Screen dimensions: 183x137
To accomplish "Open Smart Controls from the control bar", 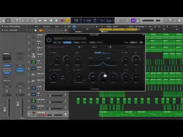I will point(23,21).
